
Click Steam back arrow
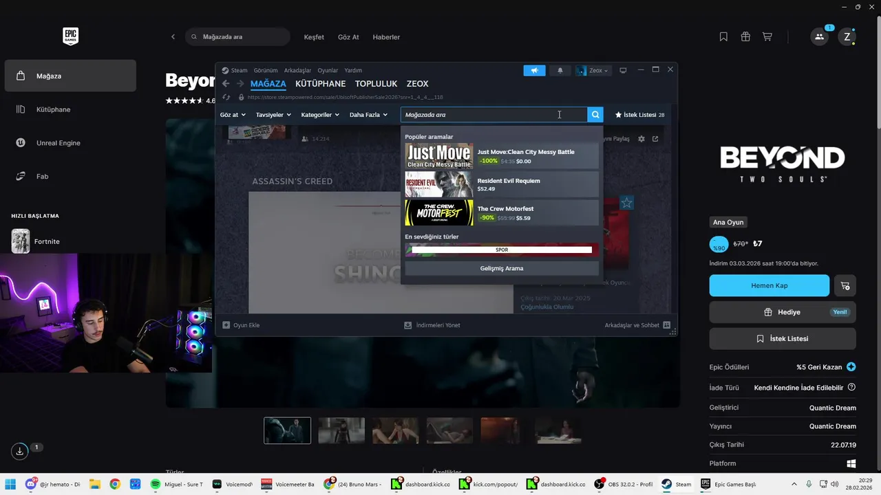[x=226, y=84]
